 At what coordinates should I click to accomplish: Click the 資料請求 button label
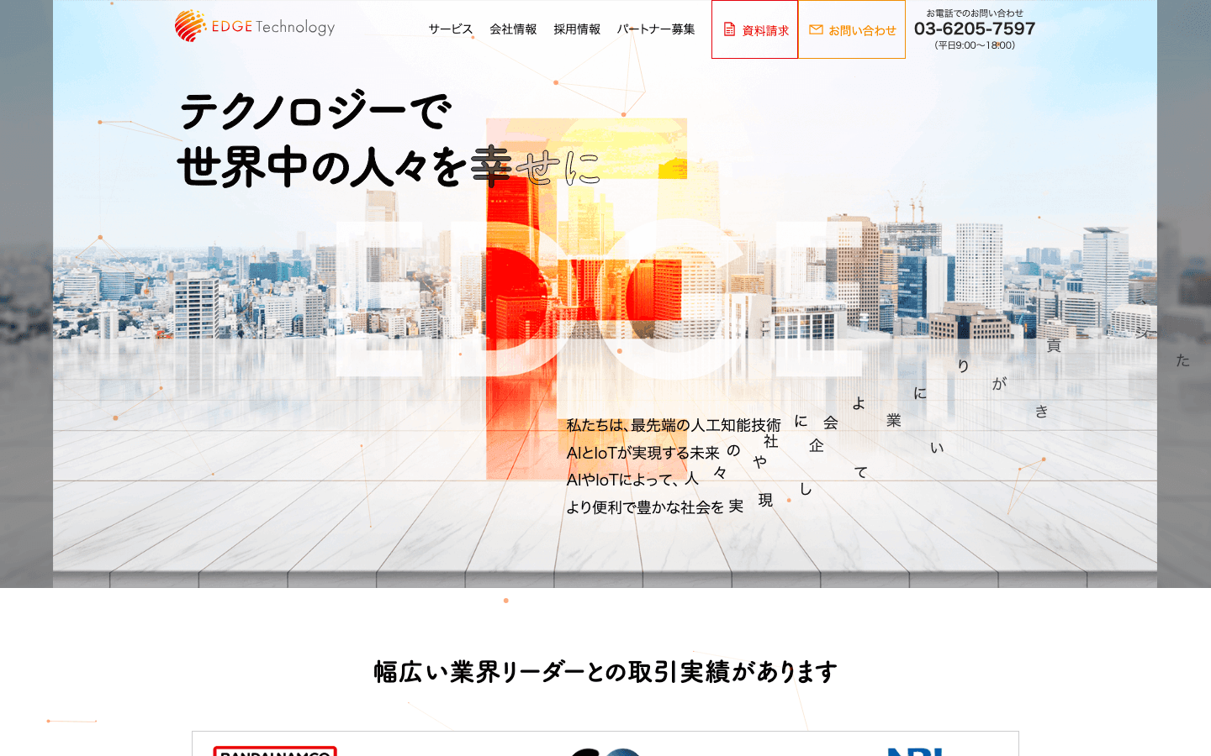(765, 30)
